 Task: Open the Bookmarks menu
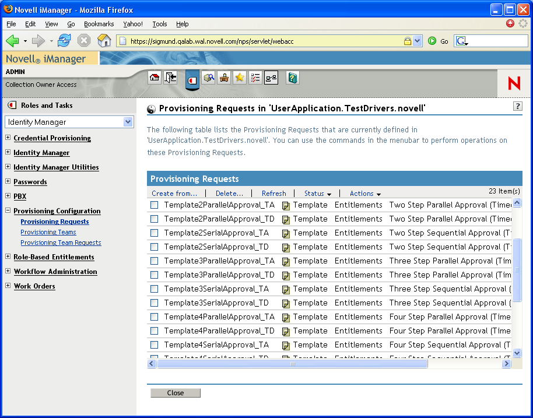(99, 24)
